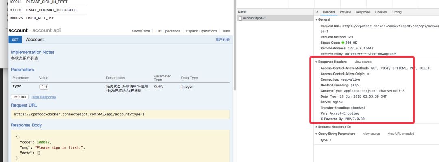Click the type: 1 query parameter
This screenshot has width=439, height=162.
[x=326, y=140]
